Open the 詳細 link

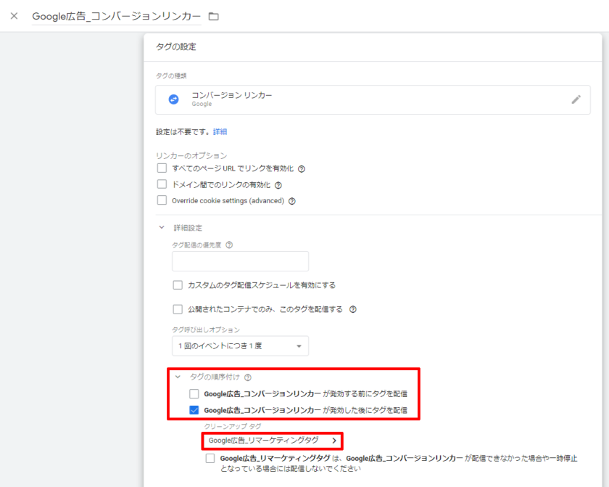220,132
